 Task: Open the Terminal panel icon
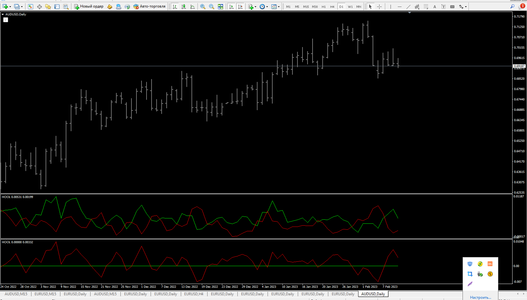coord(57,7)
